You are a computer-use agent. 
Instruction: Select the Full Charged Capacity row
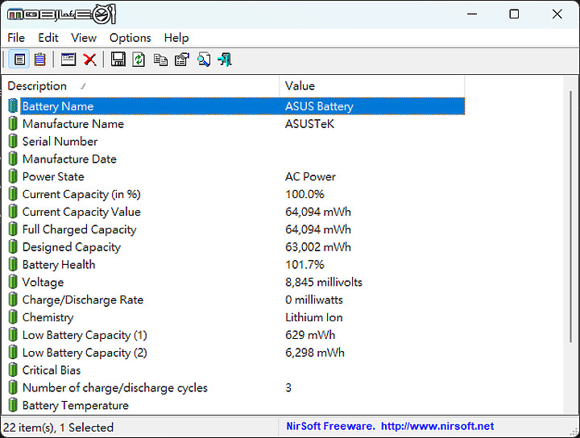236,229
